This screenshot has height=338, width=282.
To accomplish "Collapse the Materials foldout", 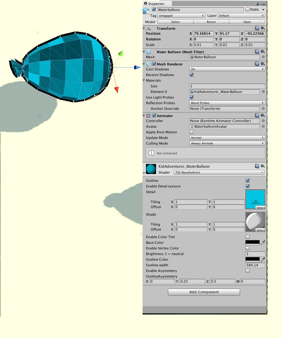I will [x=144, y=80].
